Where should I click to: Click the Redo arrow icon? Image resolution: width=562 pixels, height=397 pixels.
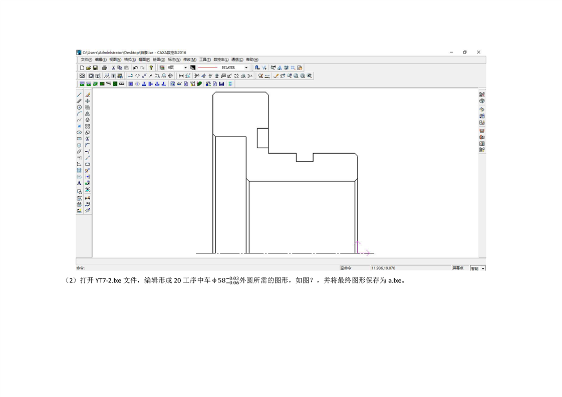click(142, 68)
